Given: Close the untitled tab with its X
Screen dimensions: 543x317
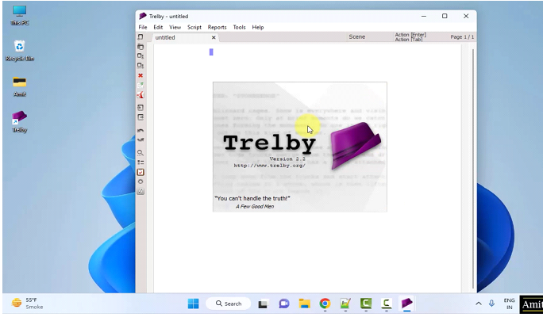Looking at the screenshot, I should tap(214, 37).
